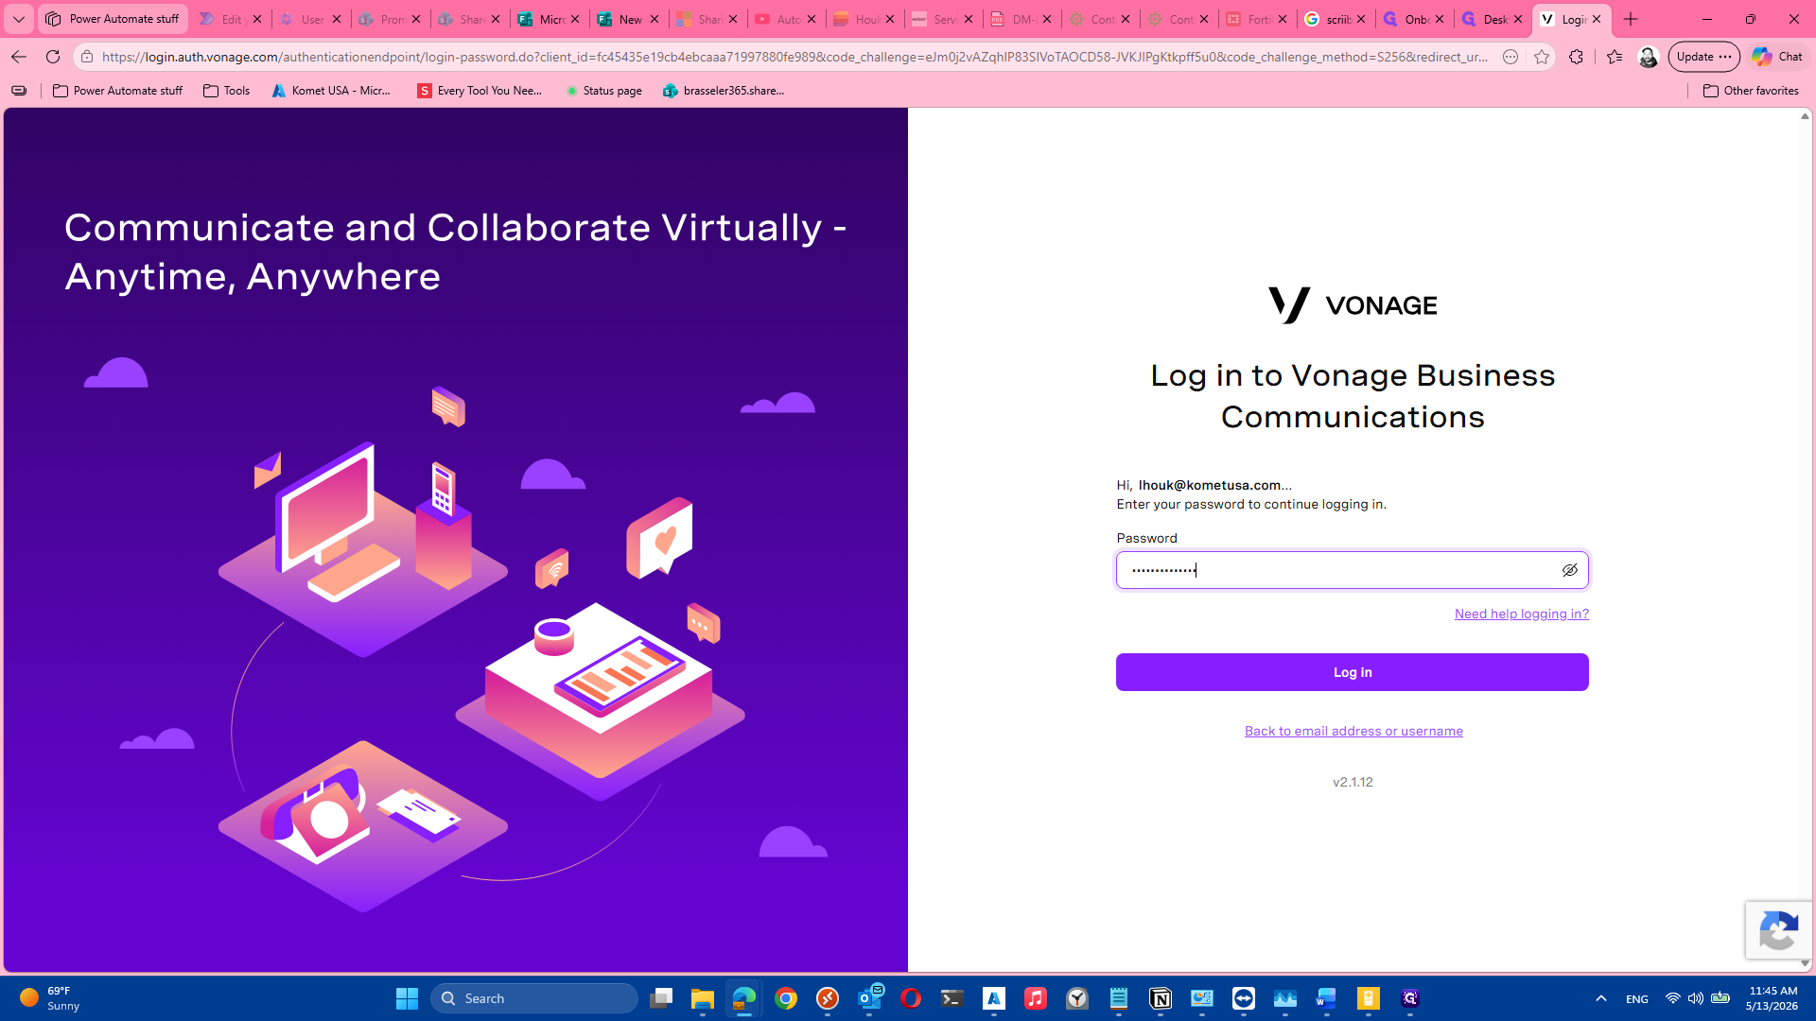
Task: Open Favorites list icon
Action: [1615, 57]
